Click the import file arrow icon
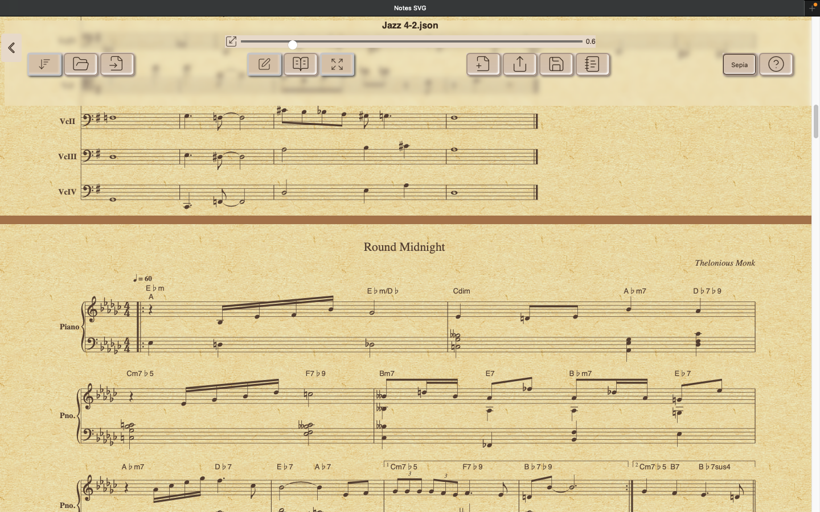Screen dimensions: 820x512 117,64
